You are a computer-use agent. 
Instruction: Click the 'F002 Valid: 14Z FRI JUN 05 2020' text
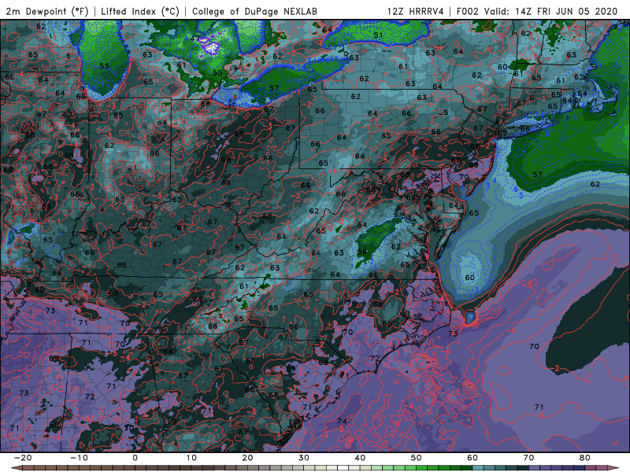[537, 11]
